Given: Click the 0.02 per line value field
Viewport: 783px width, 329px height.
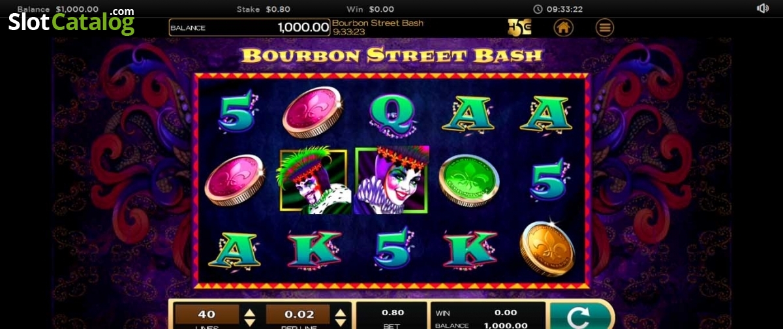Looking at the screenshot, I should coord(298,314).
